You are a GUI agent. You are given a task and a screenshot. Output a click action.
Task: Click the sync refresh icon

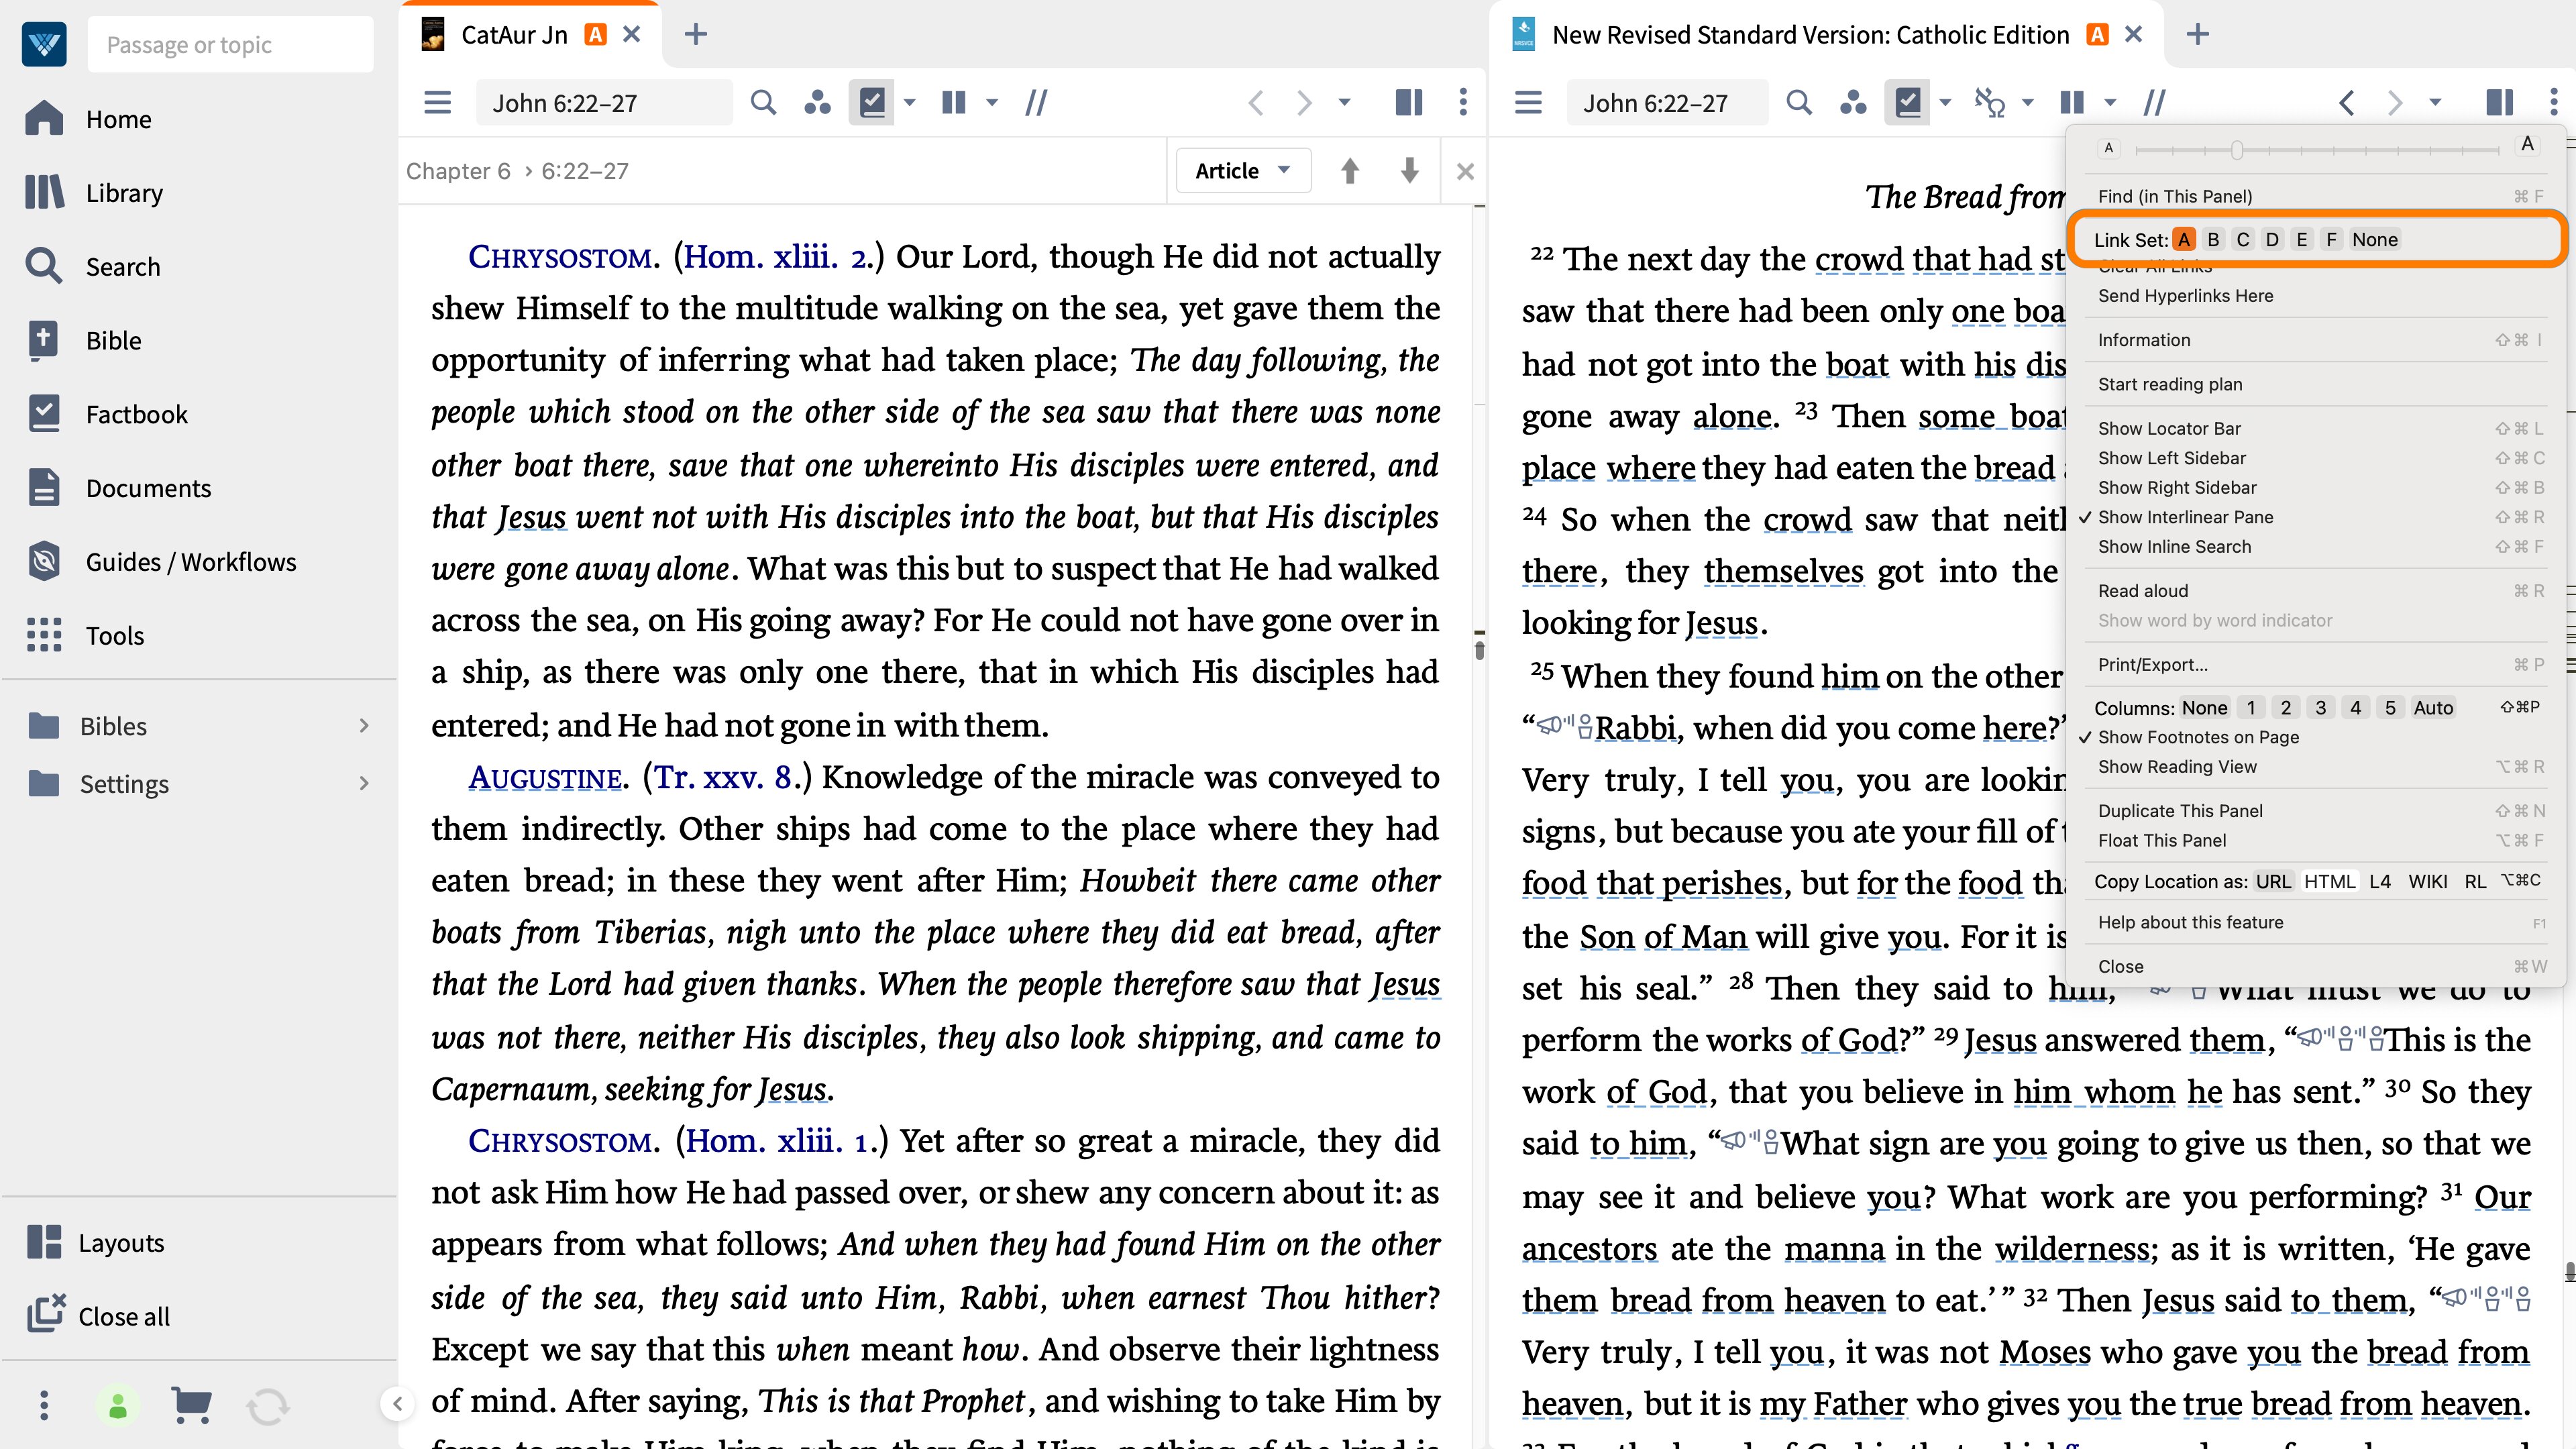click(x=268, y=1406)
